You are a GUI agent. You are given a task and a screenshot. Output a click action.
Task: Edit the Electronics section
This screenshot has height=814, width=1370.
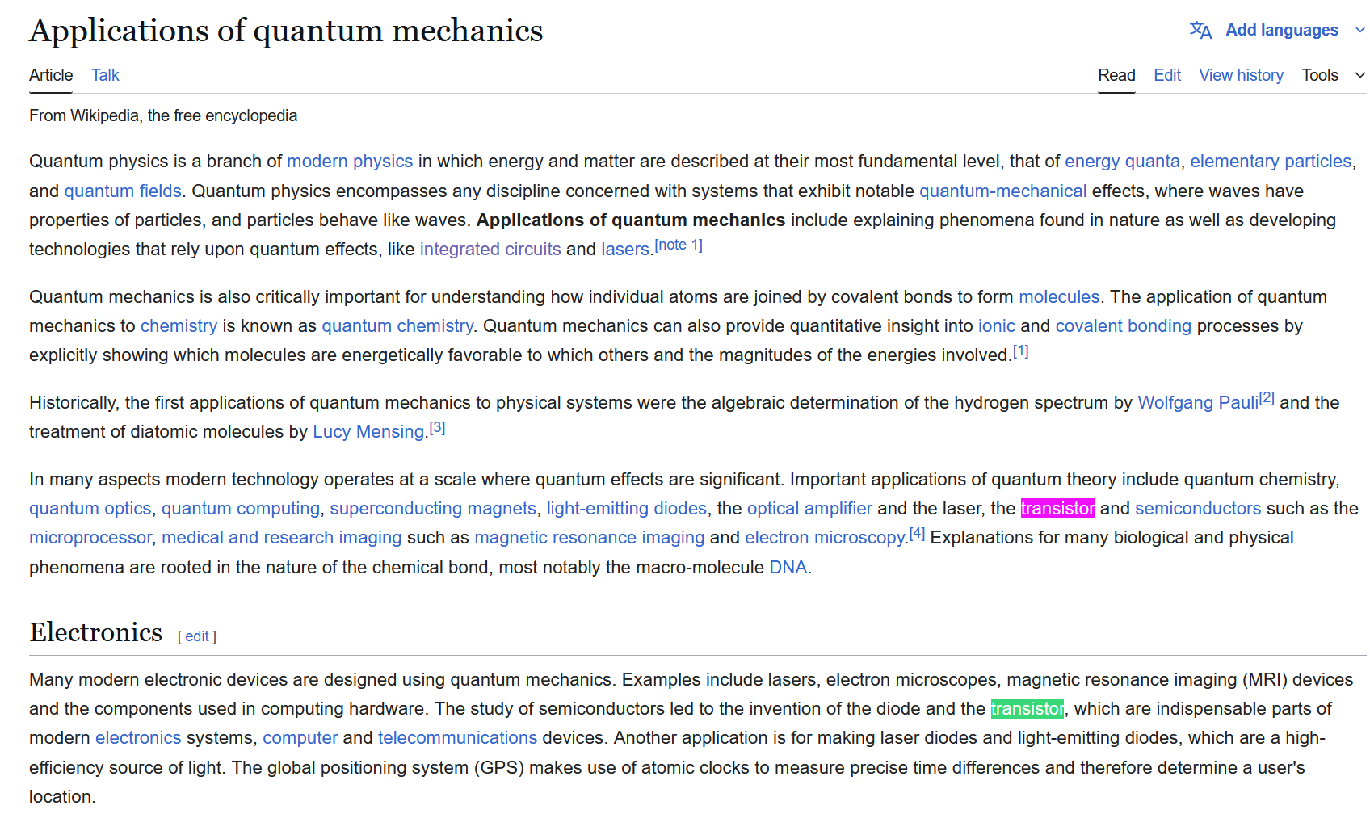coord(197,636)
